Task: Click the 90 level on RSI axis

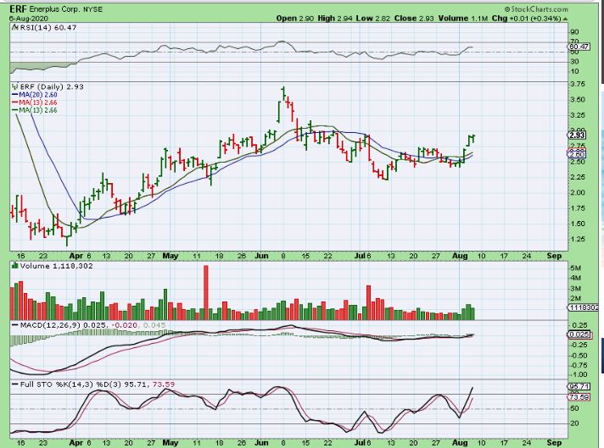Action: tap(574, 32)
